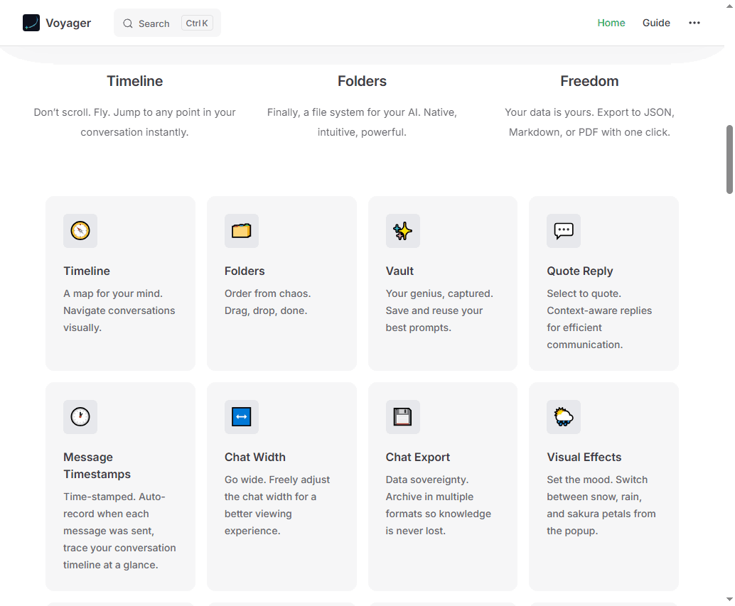Click the Quote Reply speech bubble icon
The width and height of the screenshot is (735, 606).
click(564, 231)
